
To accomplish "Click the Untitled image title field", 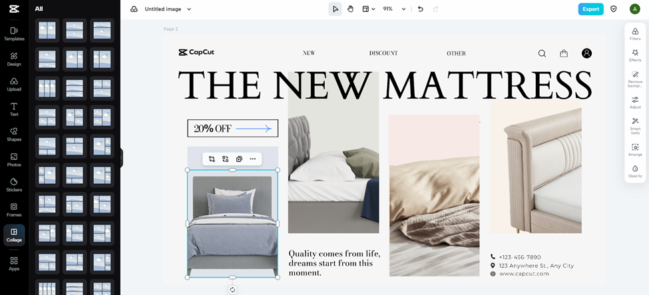I will [x=162, y=9].
